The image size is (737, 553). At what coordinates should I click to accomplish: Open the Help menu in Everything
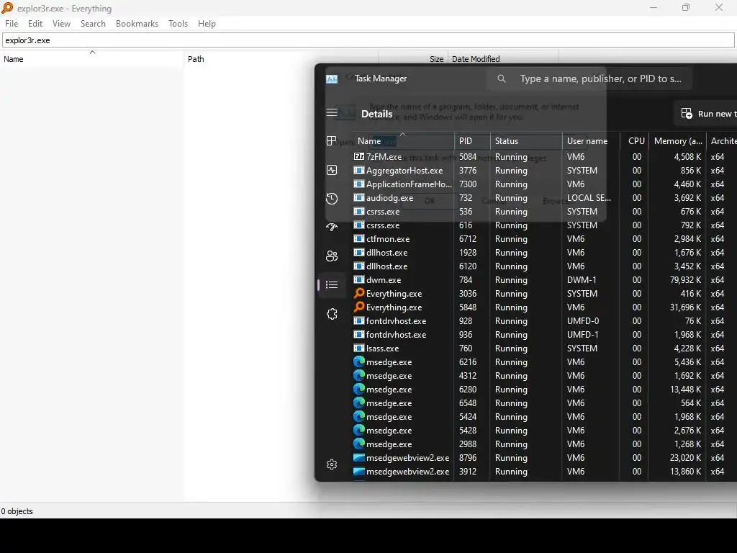[x=207, y=24]
